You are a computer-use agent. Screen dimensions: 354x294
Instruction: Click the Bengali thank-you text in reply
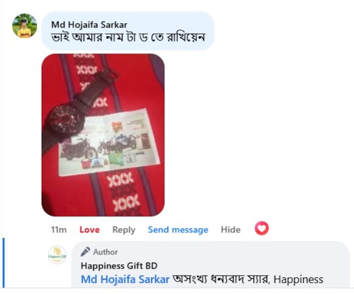pyautogui.click(x=221, y=279)
